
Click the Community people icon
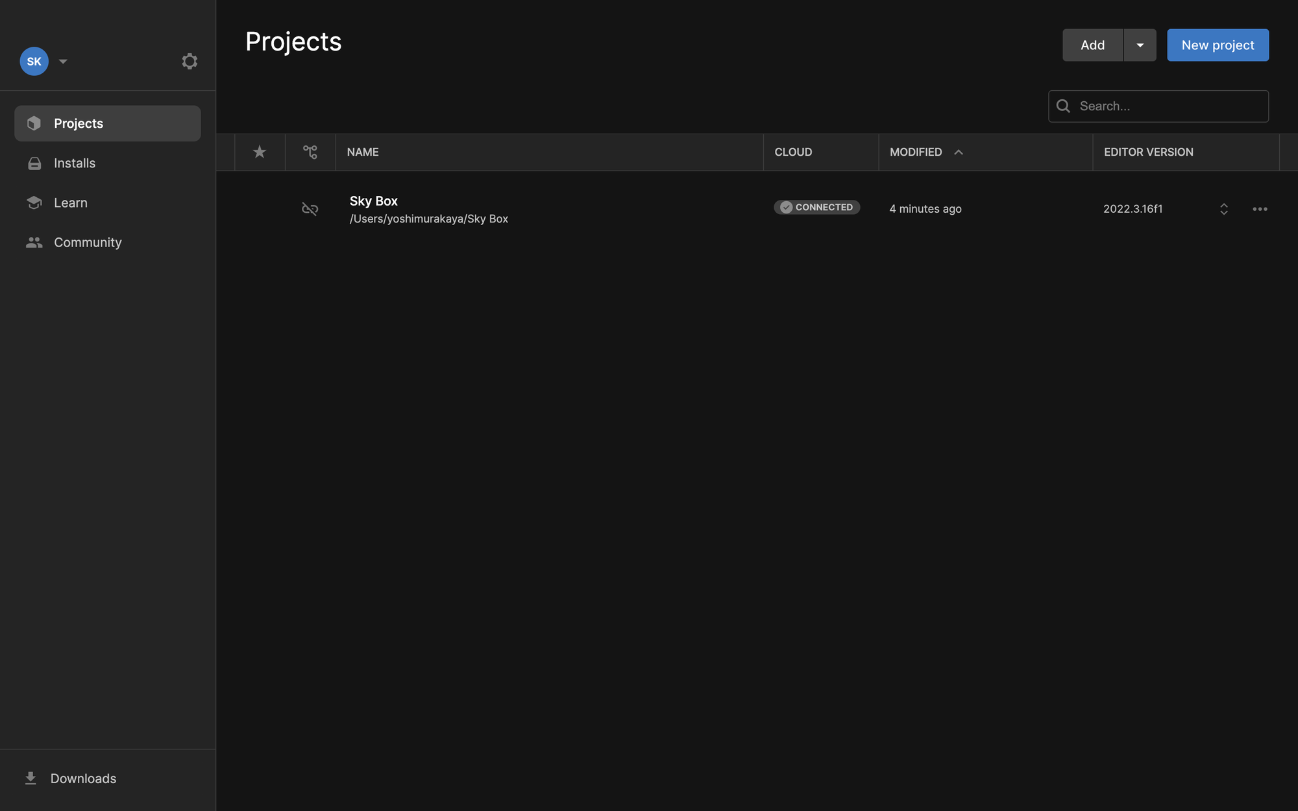(x=34, y=242)
